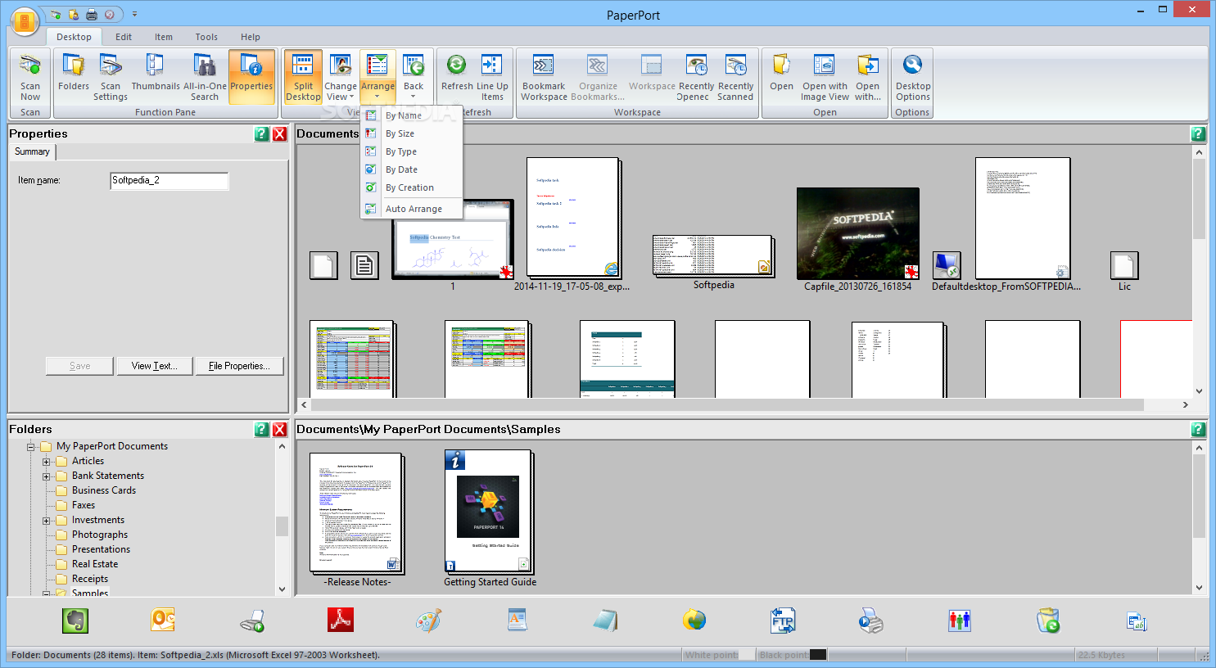Viewport: 1216px width, 668px height.
Task: Click the Black point color swatch
Action: coord(817,655)
